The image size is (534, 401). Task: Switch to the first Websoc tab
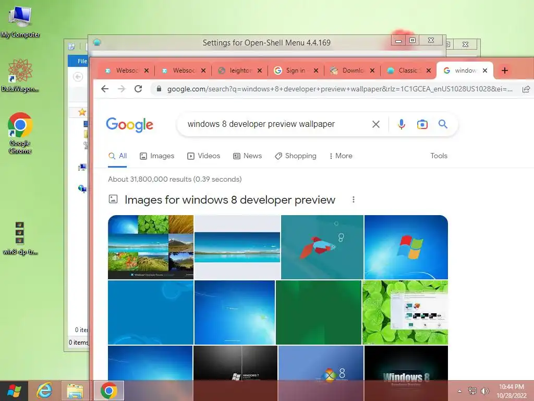tap(126, 70)
